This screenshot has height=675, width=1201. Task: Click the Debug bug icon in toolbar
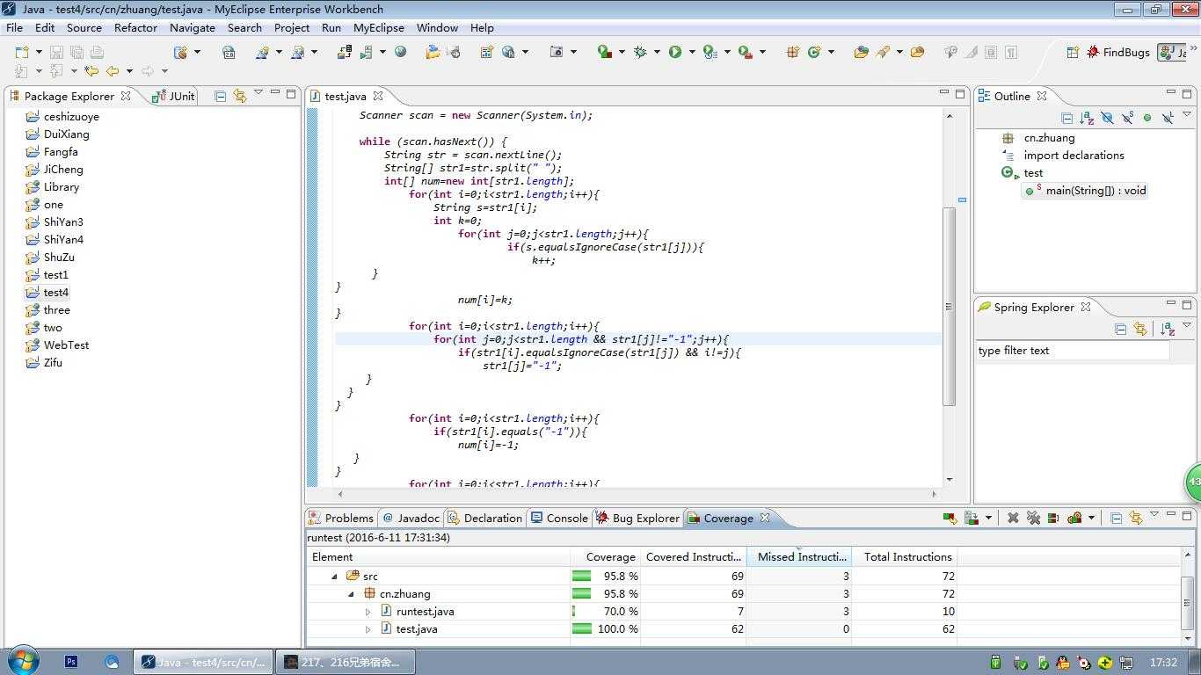640,52
